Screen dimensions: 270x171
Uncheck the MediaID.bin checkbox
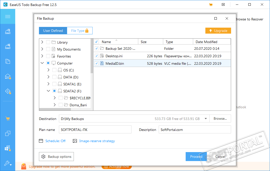(x=97, y=63)
